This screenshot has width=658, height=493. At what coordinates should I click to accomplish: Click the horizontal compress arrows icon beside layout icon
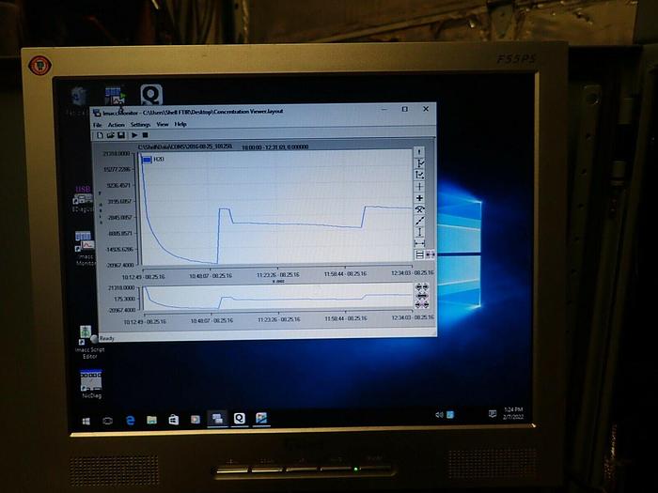click(431, 254)
